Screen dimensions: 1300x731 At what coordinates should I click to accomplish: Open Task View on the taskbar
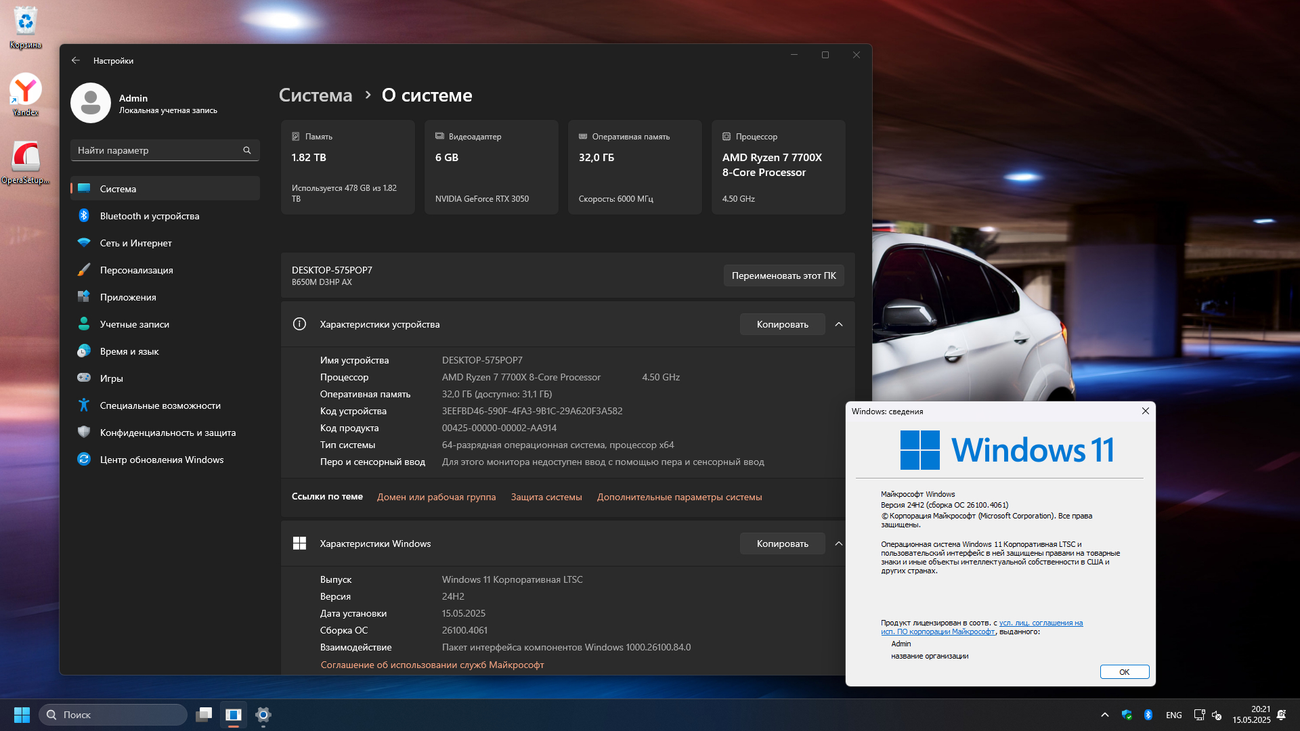tap(204, 715)
